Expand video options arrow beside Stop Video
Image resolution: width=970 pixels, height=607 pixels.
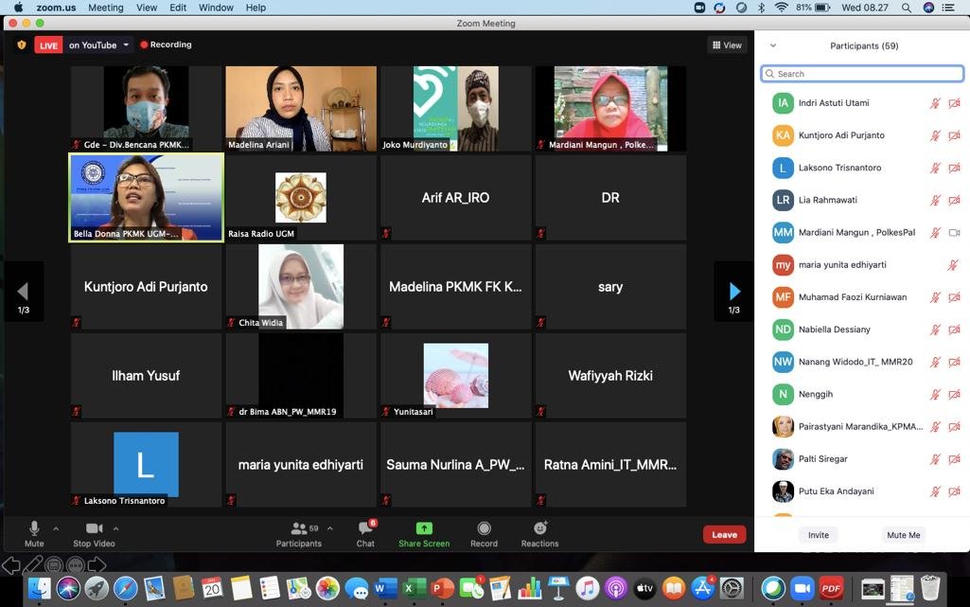pyautogui.click(x=116, y=528)
